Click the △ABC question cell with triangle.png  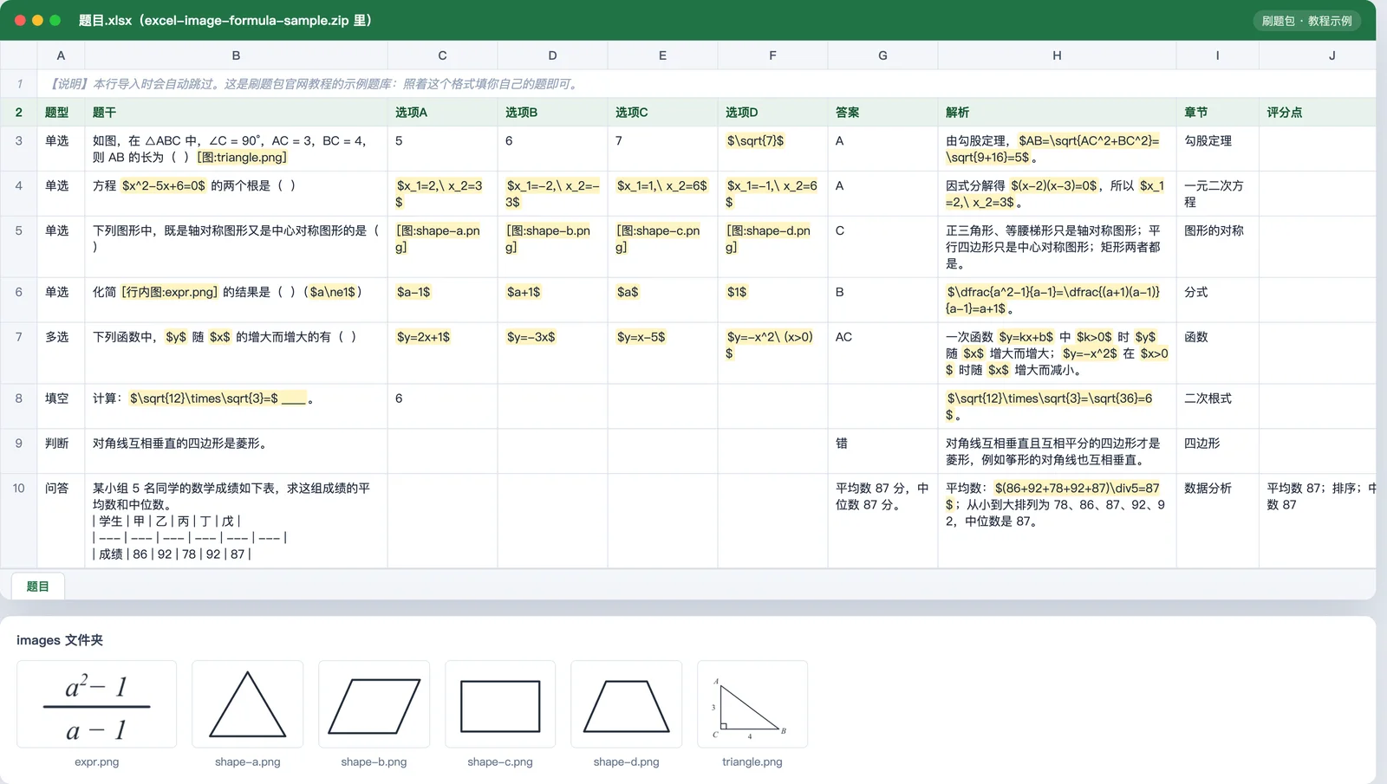tap(236, 149)
